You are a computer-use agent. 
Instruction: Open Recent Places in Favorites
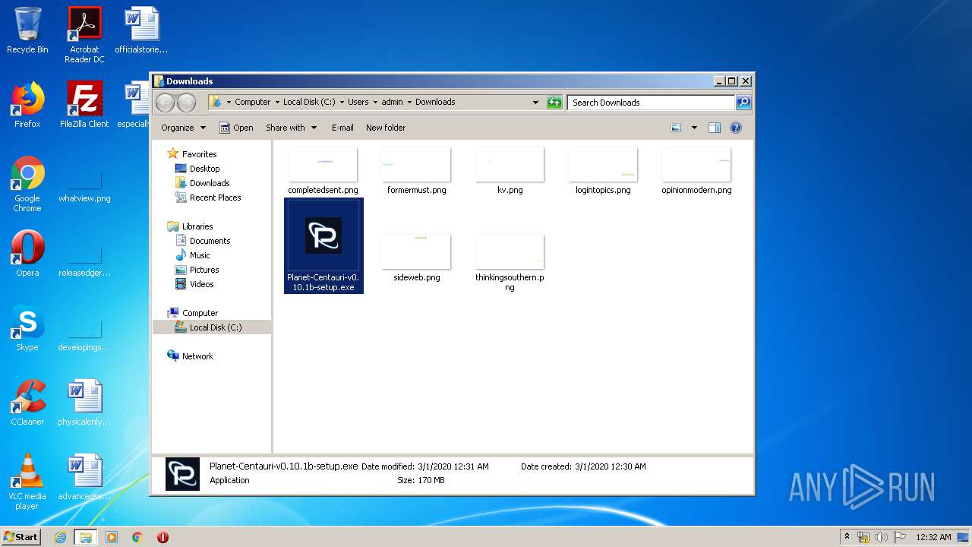click(x=215, y=198)
